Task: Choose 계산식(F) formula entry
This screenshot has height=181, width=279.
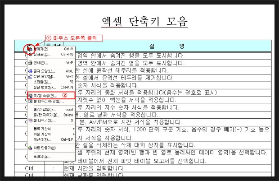Action: 51,139
